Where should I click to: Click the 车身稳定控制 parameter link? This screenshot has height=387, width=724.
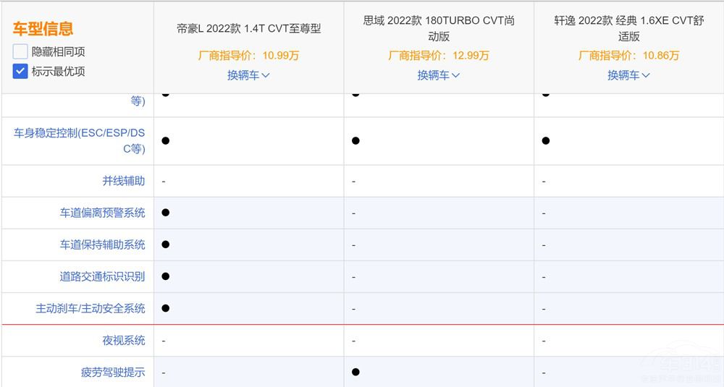(x=80, y=140)
